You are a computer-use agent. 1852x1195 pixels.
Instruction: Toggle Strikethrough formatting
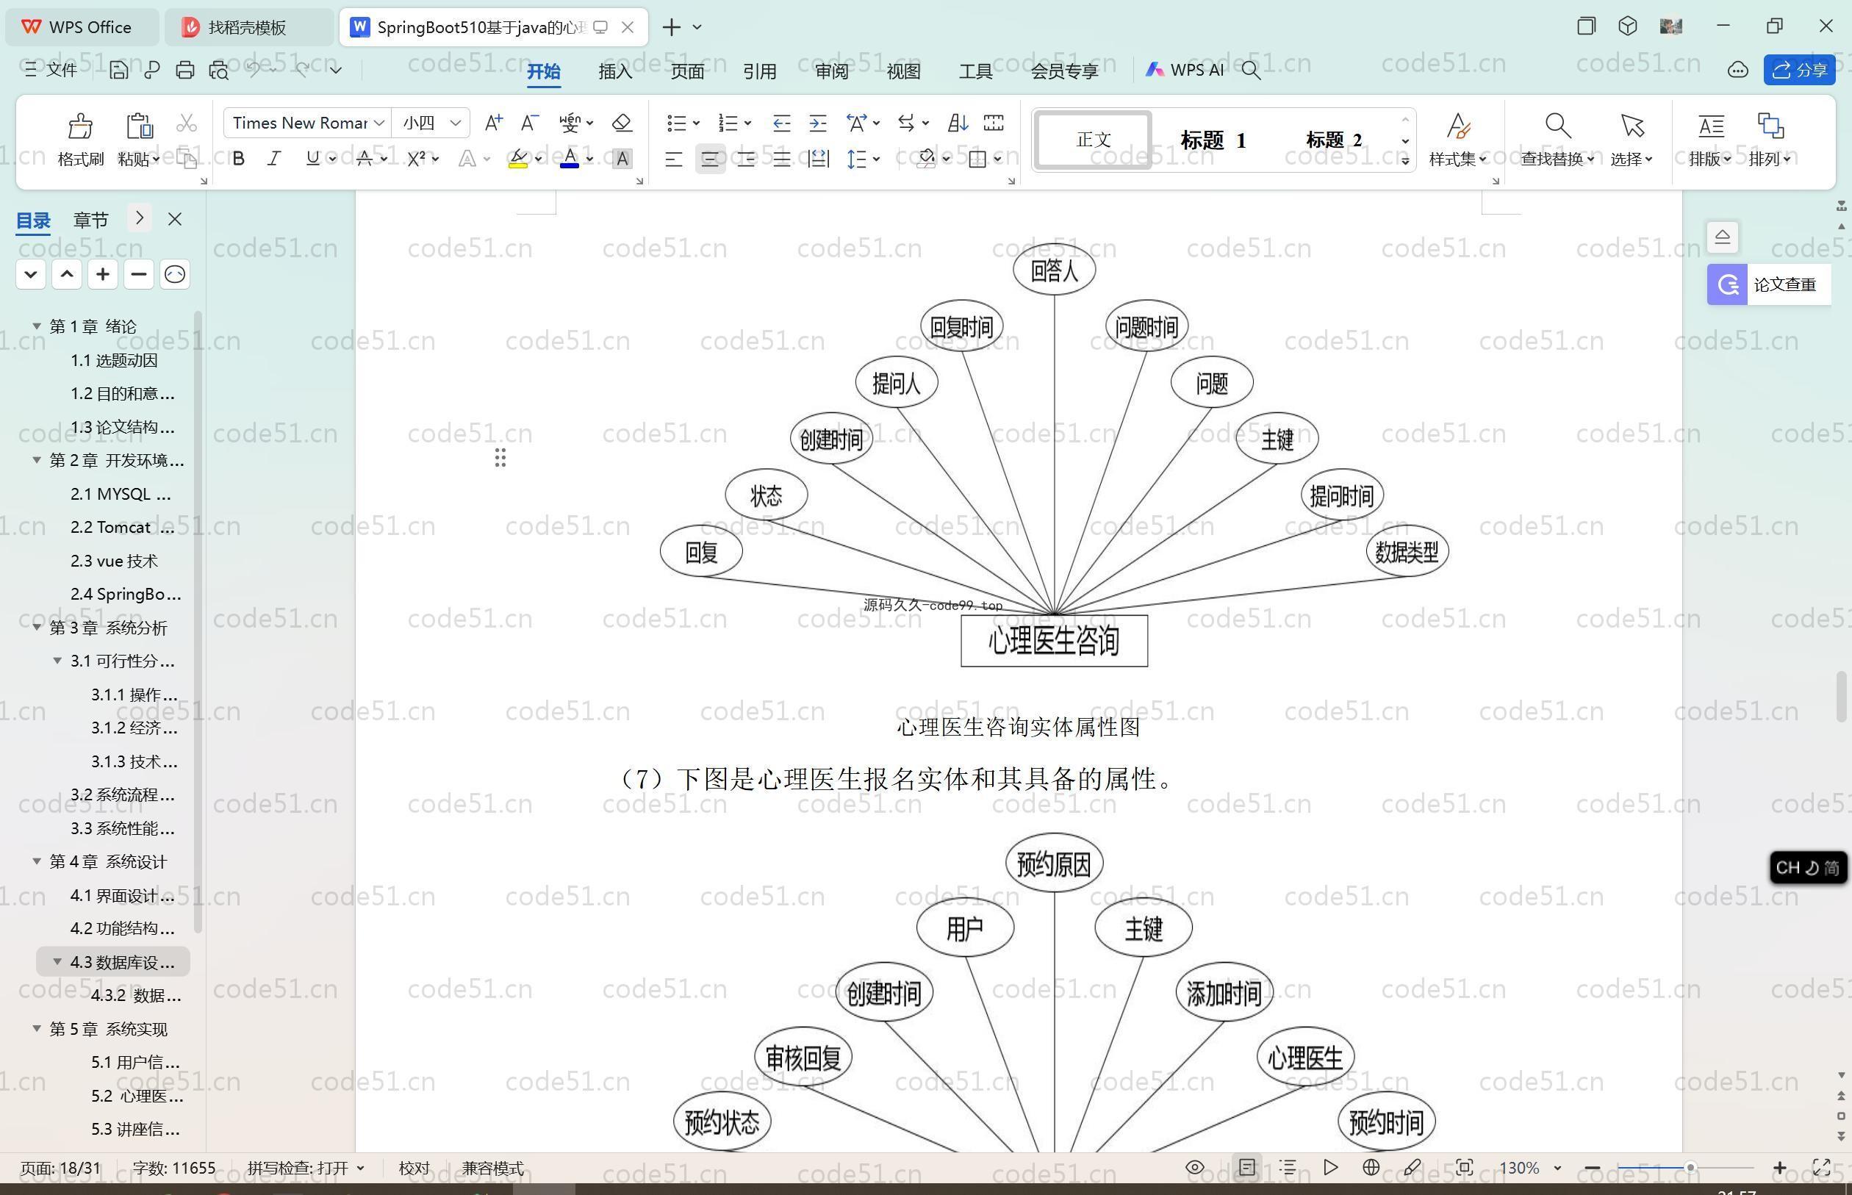tap(365, 159)
